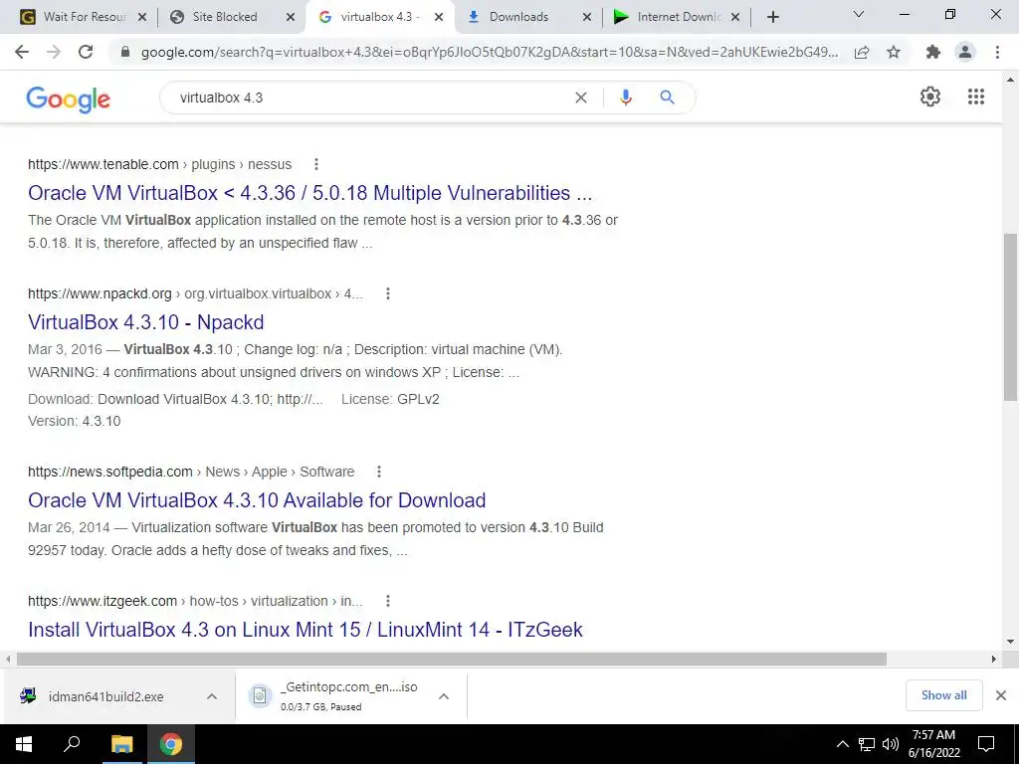Open Chrome extensions puzzle icon
This screenshot has height=764, width=1019.
click(x=933, y=52)
